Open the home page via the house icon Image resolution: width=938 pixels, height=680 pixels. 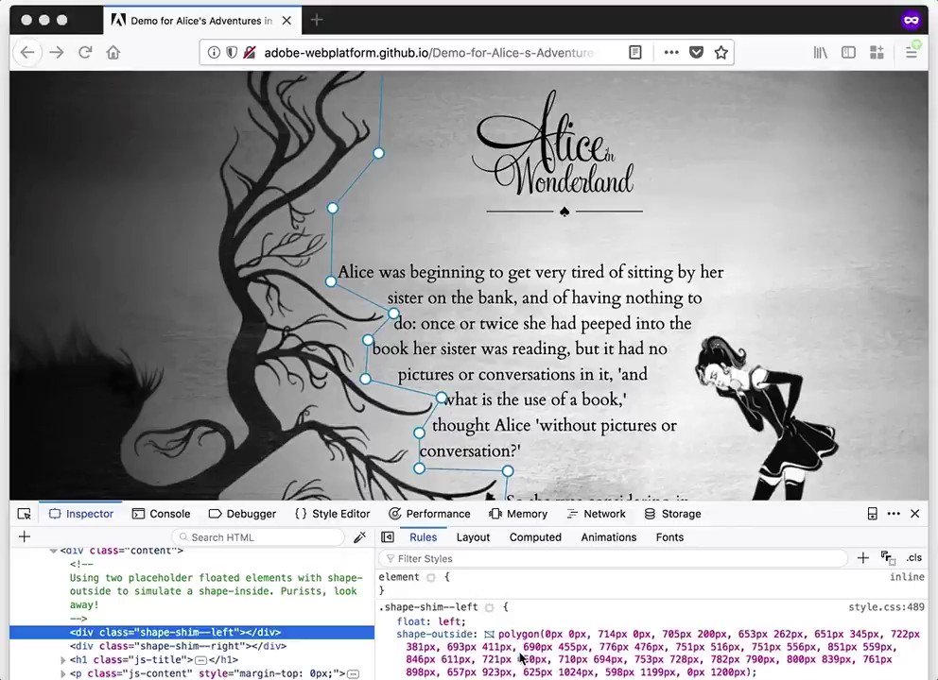tap(113, 53)
